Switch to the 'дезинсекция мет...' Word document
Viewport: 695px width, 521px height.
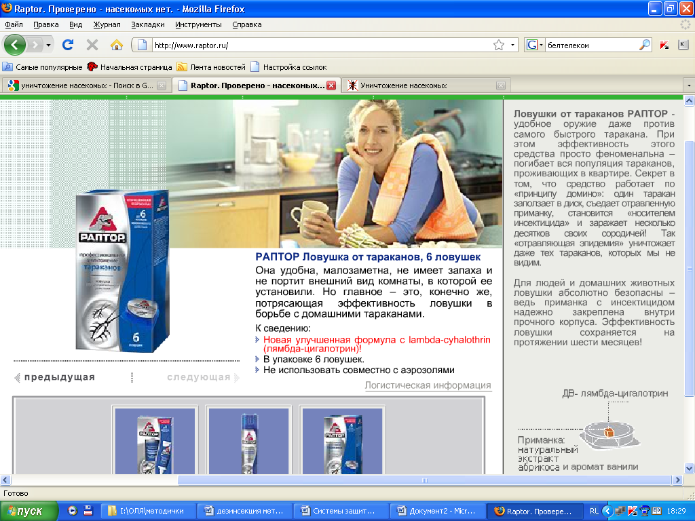click(245, 511)
